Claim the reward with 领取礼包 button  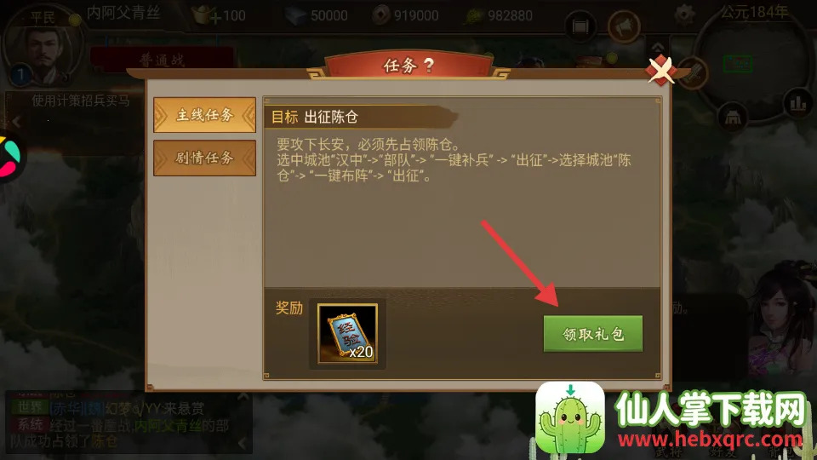coord(592,333)
